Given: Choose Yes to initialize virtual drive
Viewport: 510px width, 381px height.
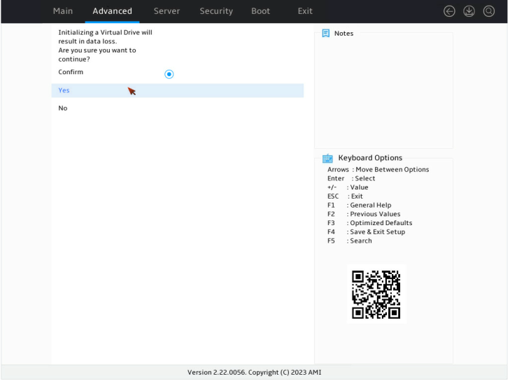Looking at the screenshot, I should click(x=177, y=90).
